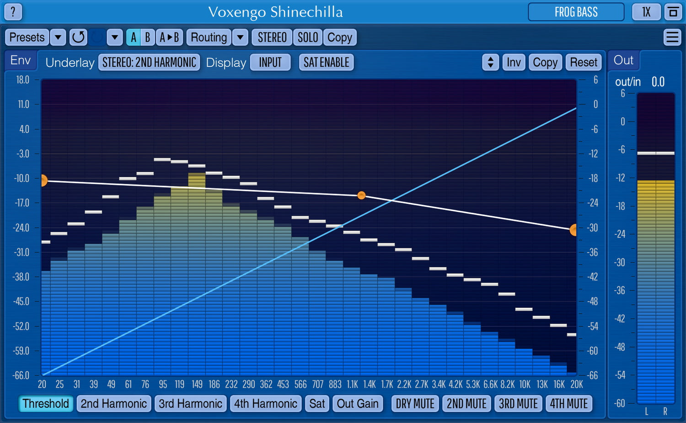The image size is (686, 423).
Task: Open the Underlay STEREO: 2ND HARMONIC selector
Action: pyautogui.click(x=149, y=63)
